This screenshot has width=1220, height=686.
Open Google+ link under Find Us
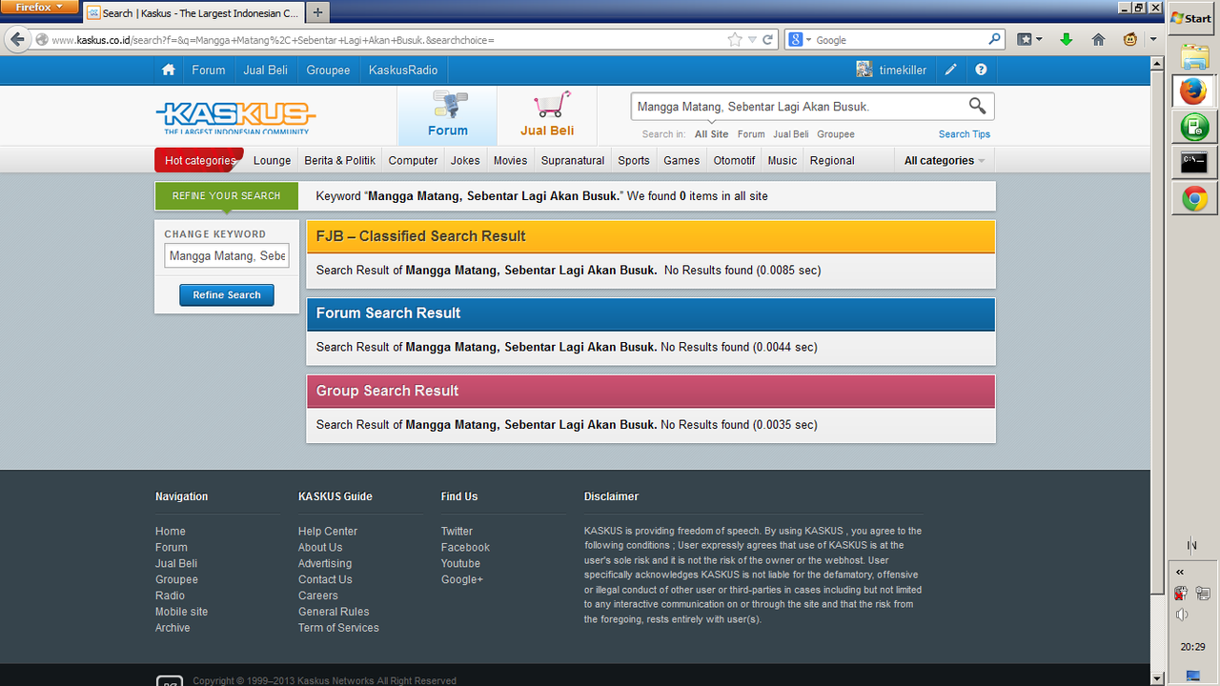coord(462,579)
